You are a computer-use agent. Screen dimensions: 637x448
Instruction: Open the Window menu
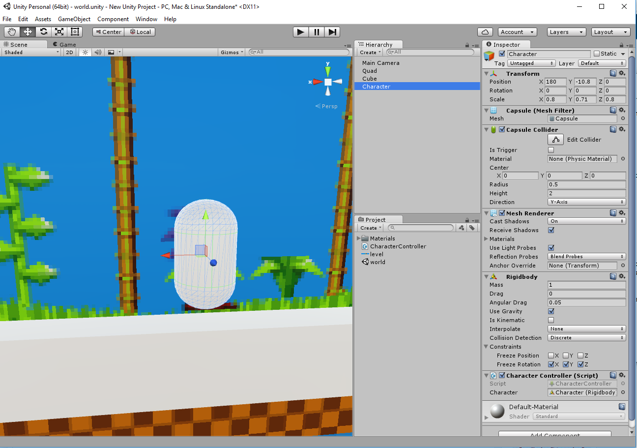tap(146, 19)
